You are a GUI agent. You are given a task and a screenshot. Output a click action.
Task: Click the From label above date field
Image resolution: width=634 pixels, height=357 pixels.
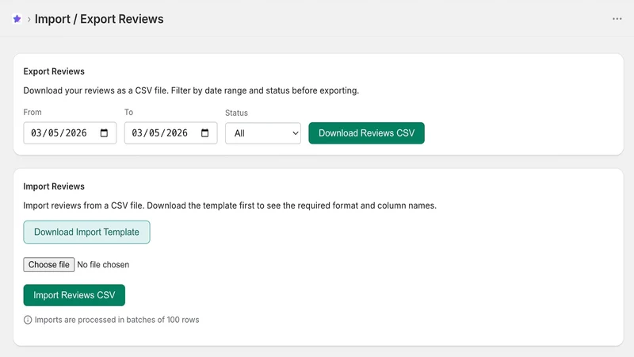(x=32, y=112)
